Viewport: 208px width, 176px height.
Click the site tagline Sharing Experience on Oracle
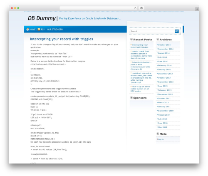(x=90, y=18)
